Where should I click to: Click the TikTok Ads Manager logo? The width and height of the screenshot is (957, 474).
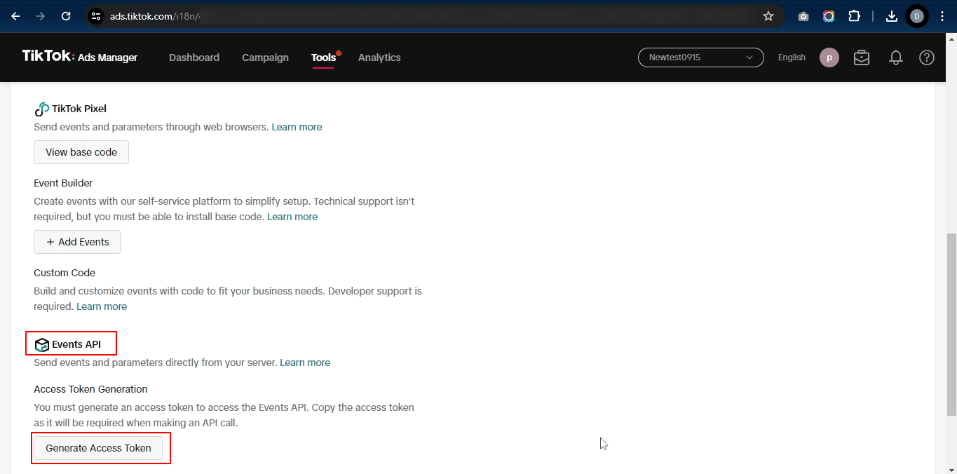coord(80,57)
